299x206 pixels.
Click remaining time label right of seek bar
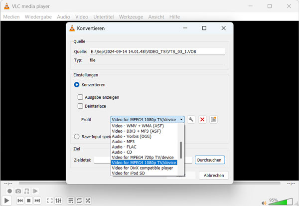click(x=291, y=184)
